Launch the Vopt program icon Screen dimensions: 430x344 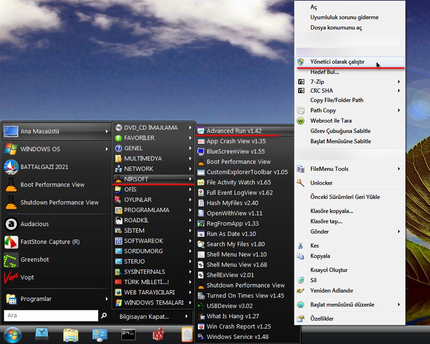[x=11, y=277]
